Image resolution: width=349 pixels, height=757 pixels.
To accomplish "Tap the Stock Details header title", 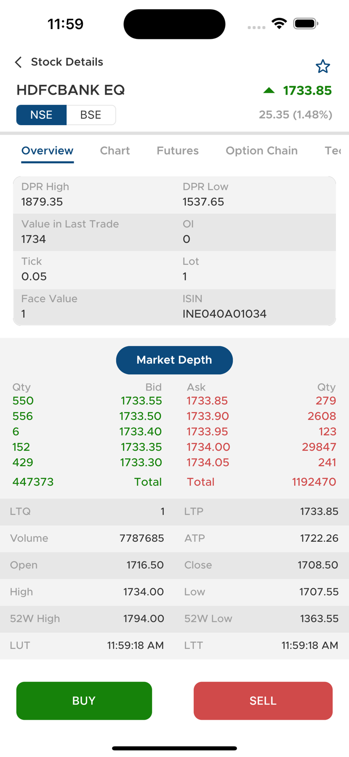I will coord(67,62).
